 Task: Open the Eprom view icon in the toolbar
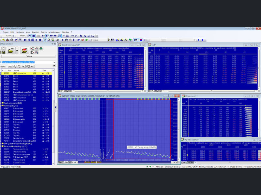click(x=87, y=40)
